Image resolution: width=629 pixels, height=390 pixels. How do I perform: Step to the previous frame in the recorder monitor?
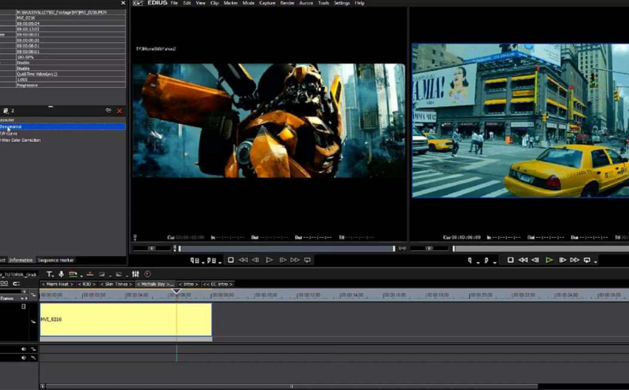535,260
